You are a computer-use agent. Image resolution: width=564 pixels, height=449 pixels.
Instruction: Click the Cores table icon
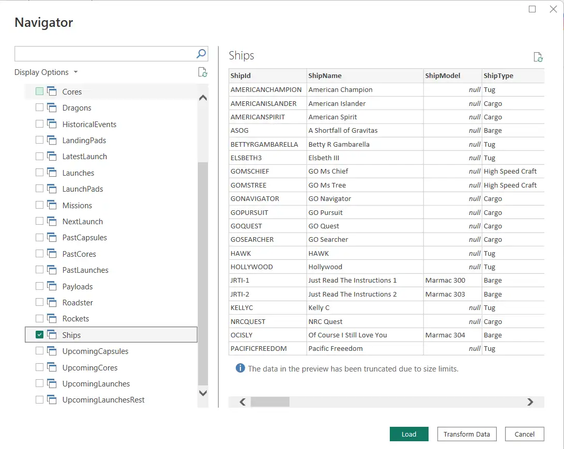click(52, 91)
